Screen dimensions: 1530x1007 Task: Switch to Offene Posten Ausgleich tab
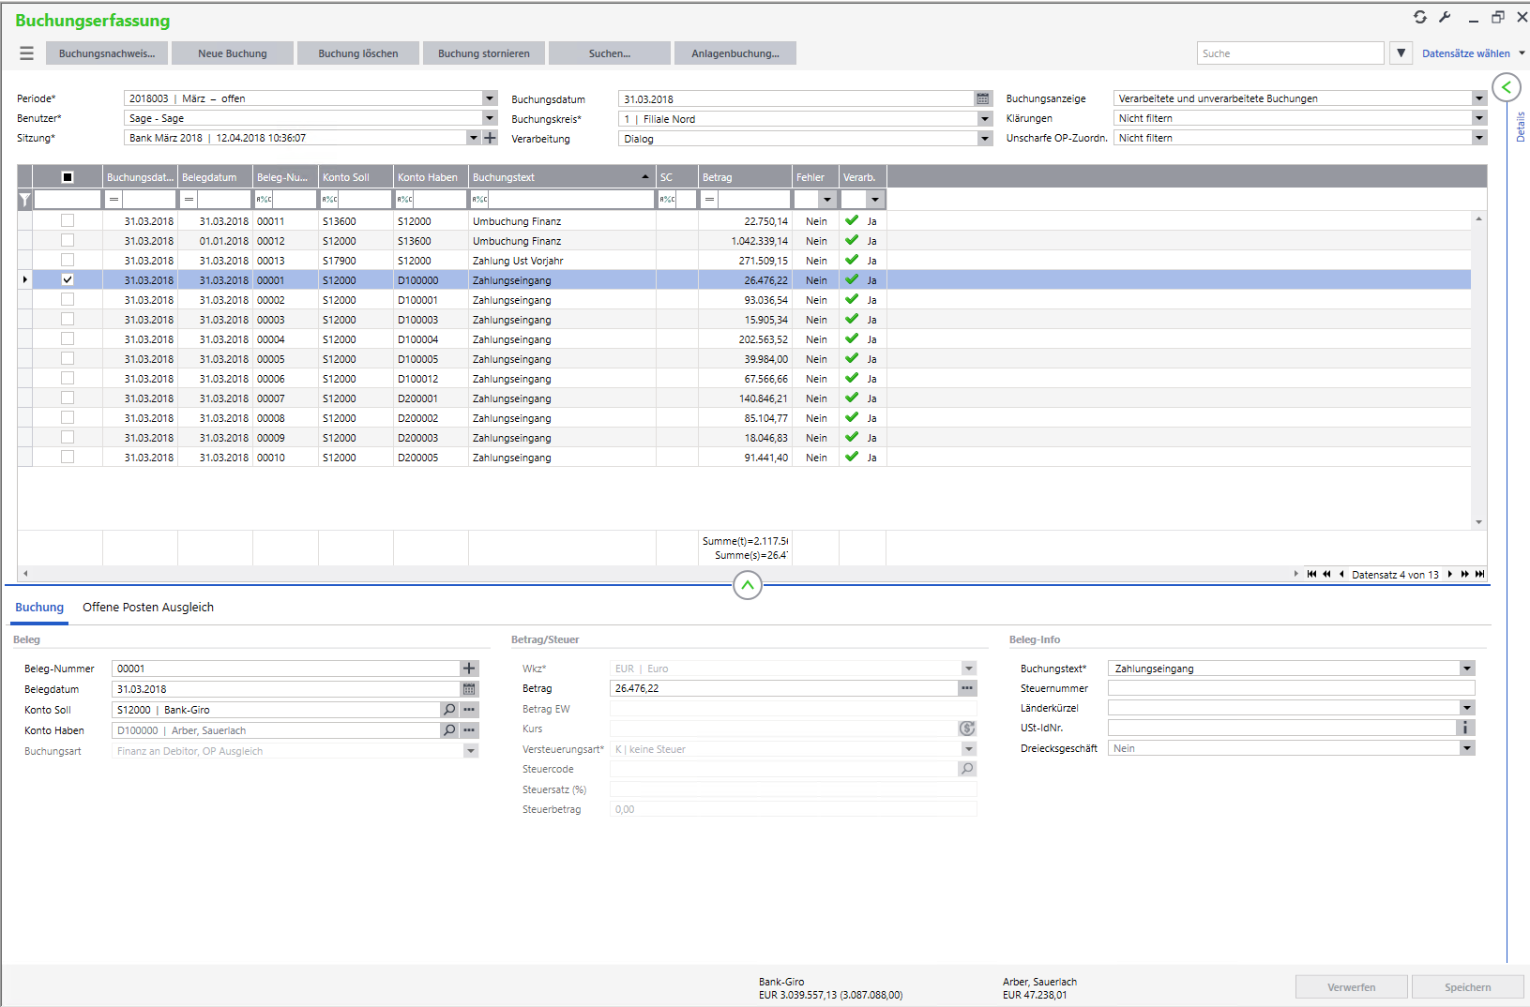click(148, 608)
